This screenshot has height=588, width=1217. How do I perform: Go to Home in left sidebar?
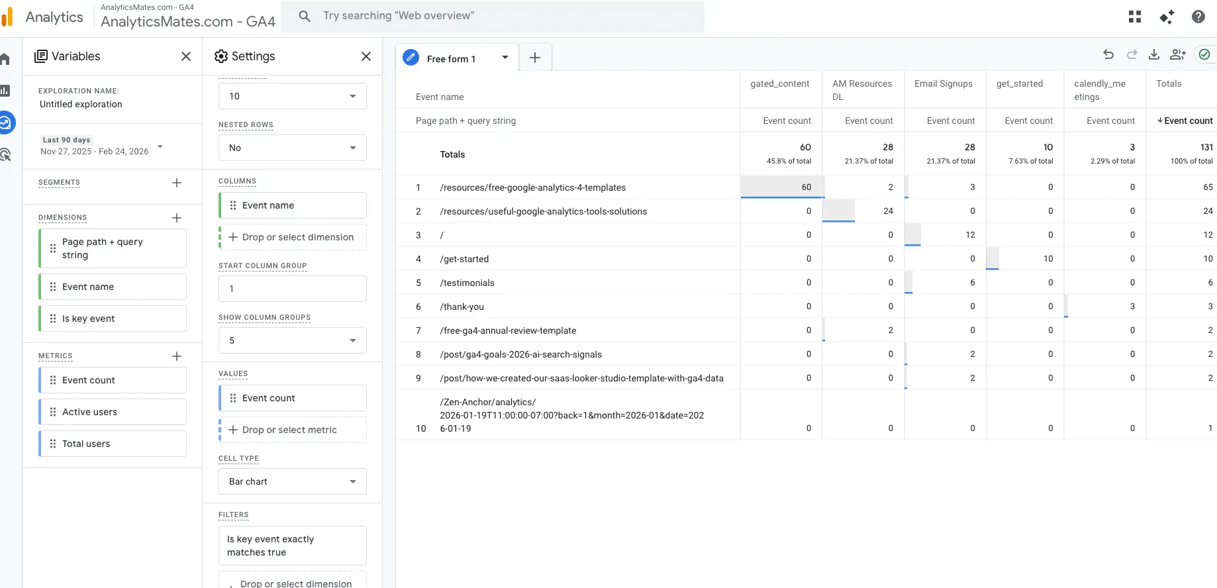pos(5,60)
